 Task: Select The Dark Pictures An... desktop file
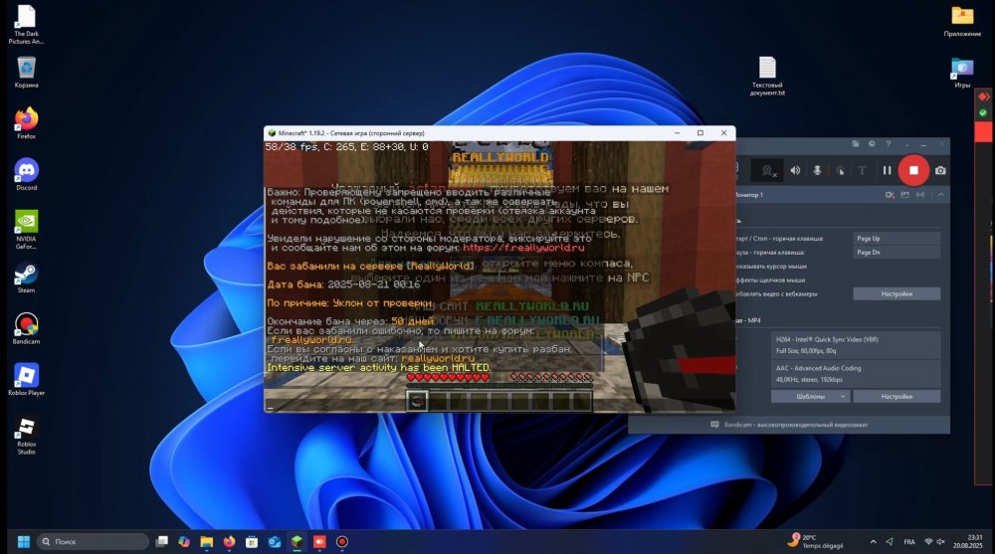[x=26, y=25]
